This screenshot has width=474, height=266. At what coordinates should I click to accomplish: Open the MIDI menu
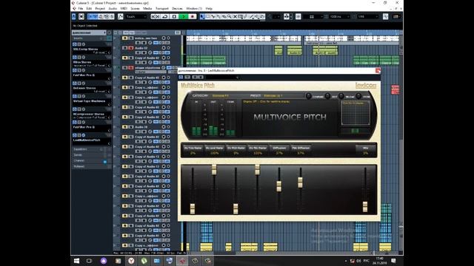point(124,8)
